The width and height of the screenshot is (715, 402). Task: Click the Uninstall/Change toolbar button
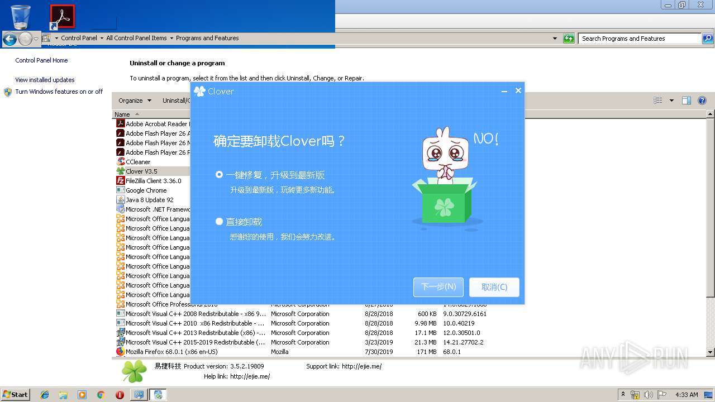pos(177,100)
